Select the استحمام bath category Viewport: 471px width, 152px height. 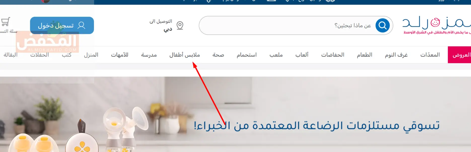pos(247,55)
